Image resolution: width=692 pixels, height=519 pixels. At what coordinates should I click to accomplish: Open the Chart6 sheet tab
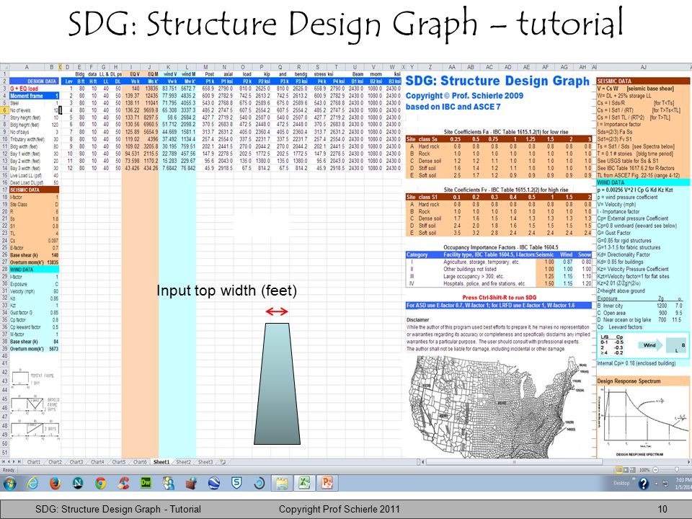(139, 462)
